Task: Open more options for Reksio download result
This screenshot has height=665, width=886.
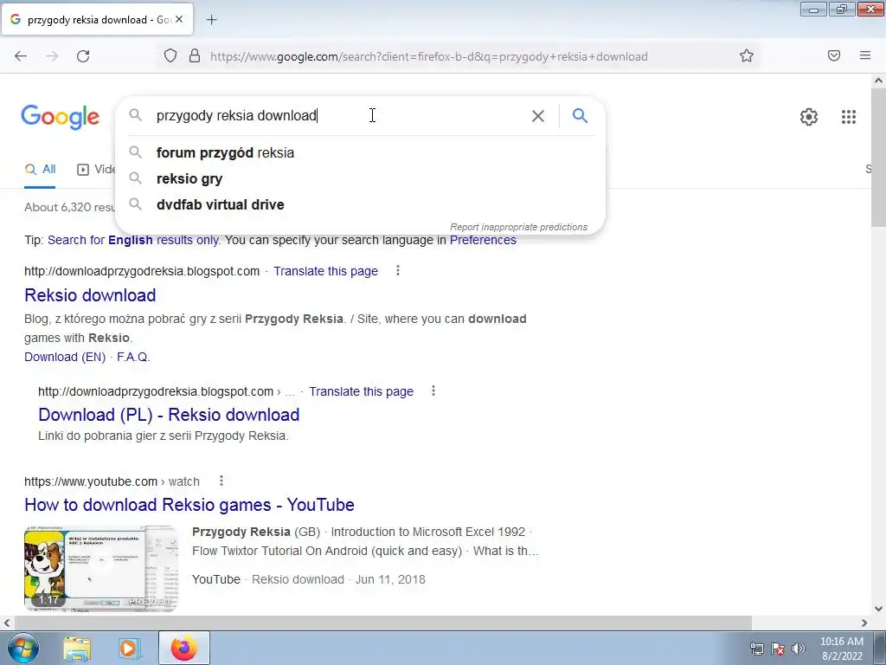Action: pyautogui.click(x=398, y=271)
